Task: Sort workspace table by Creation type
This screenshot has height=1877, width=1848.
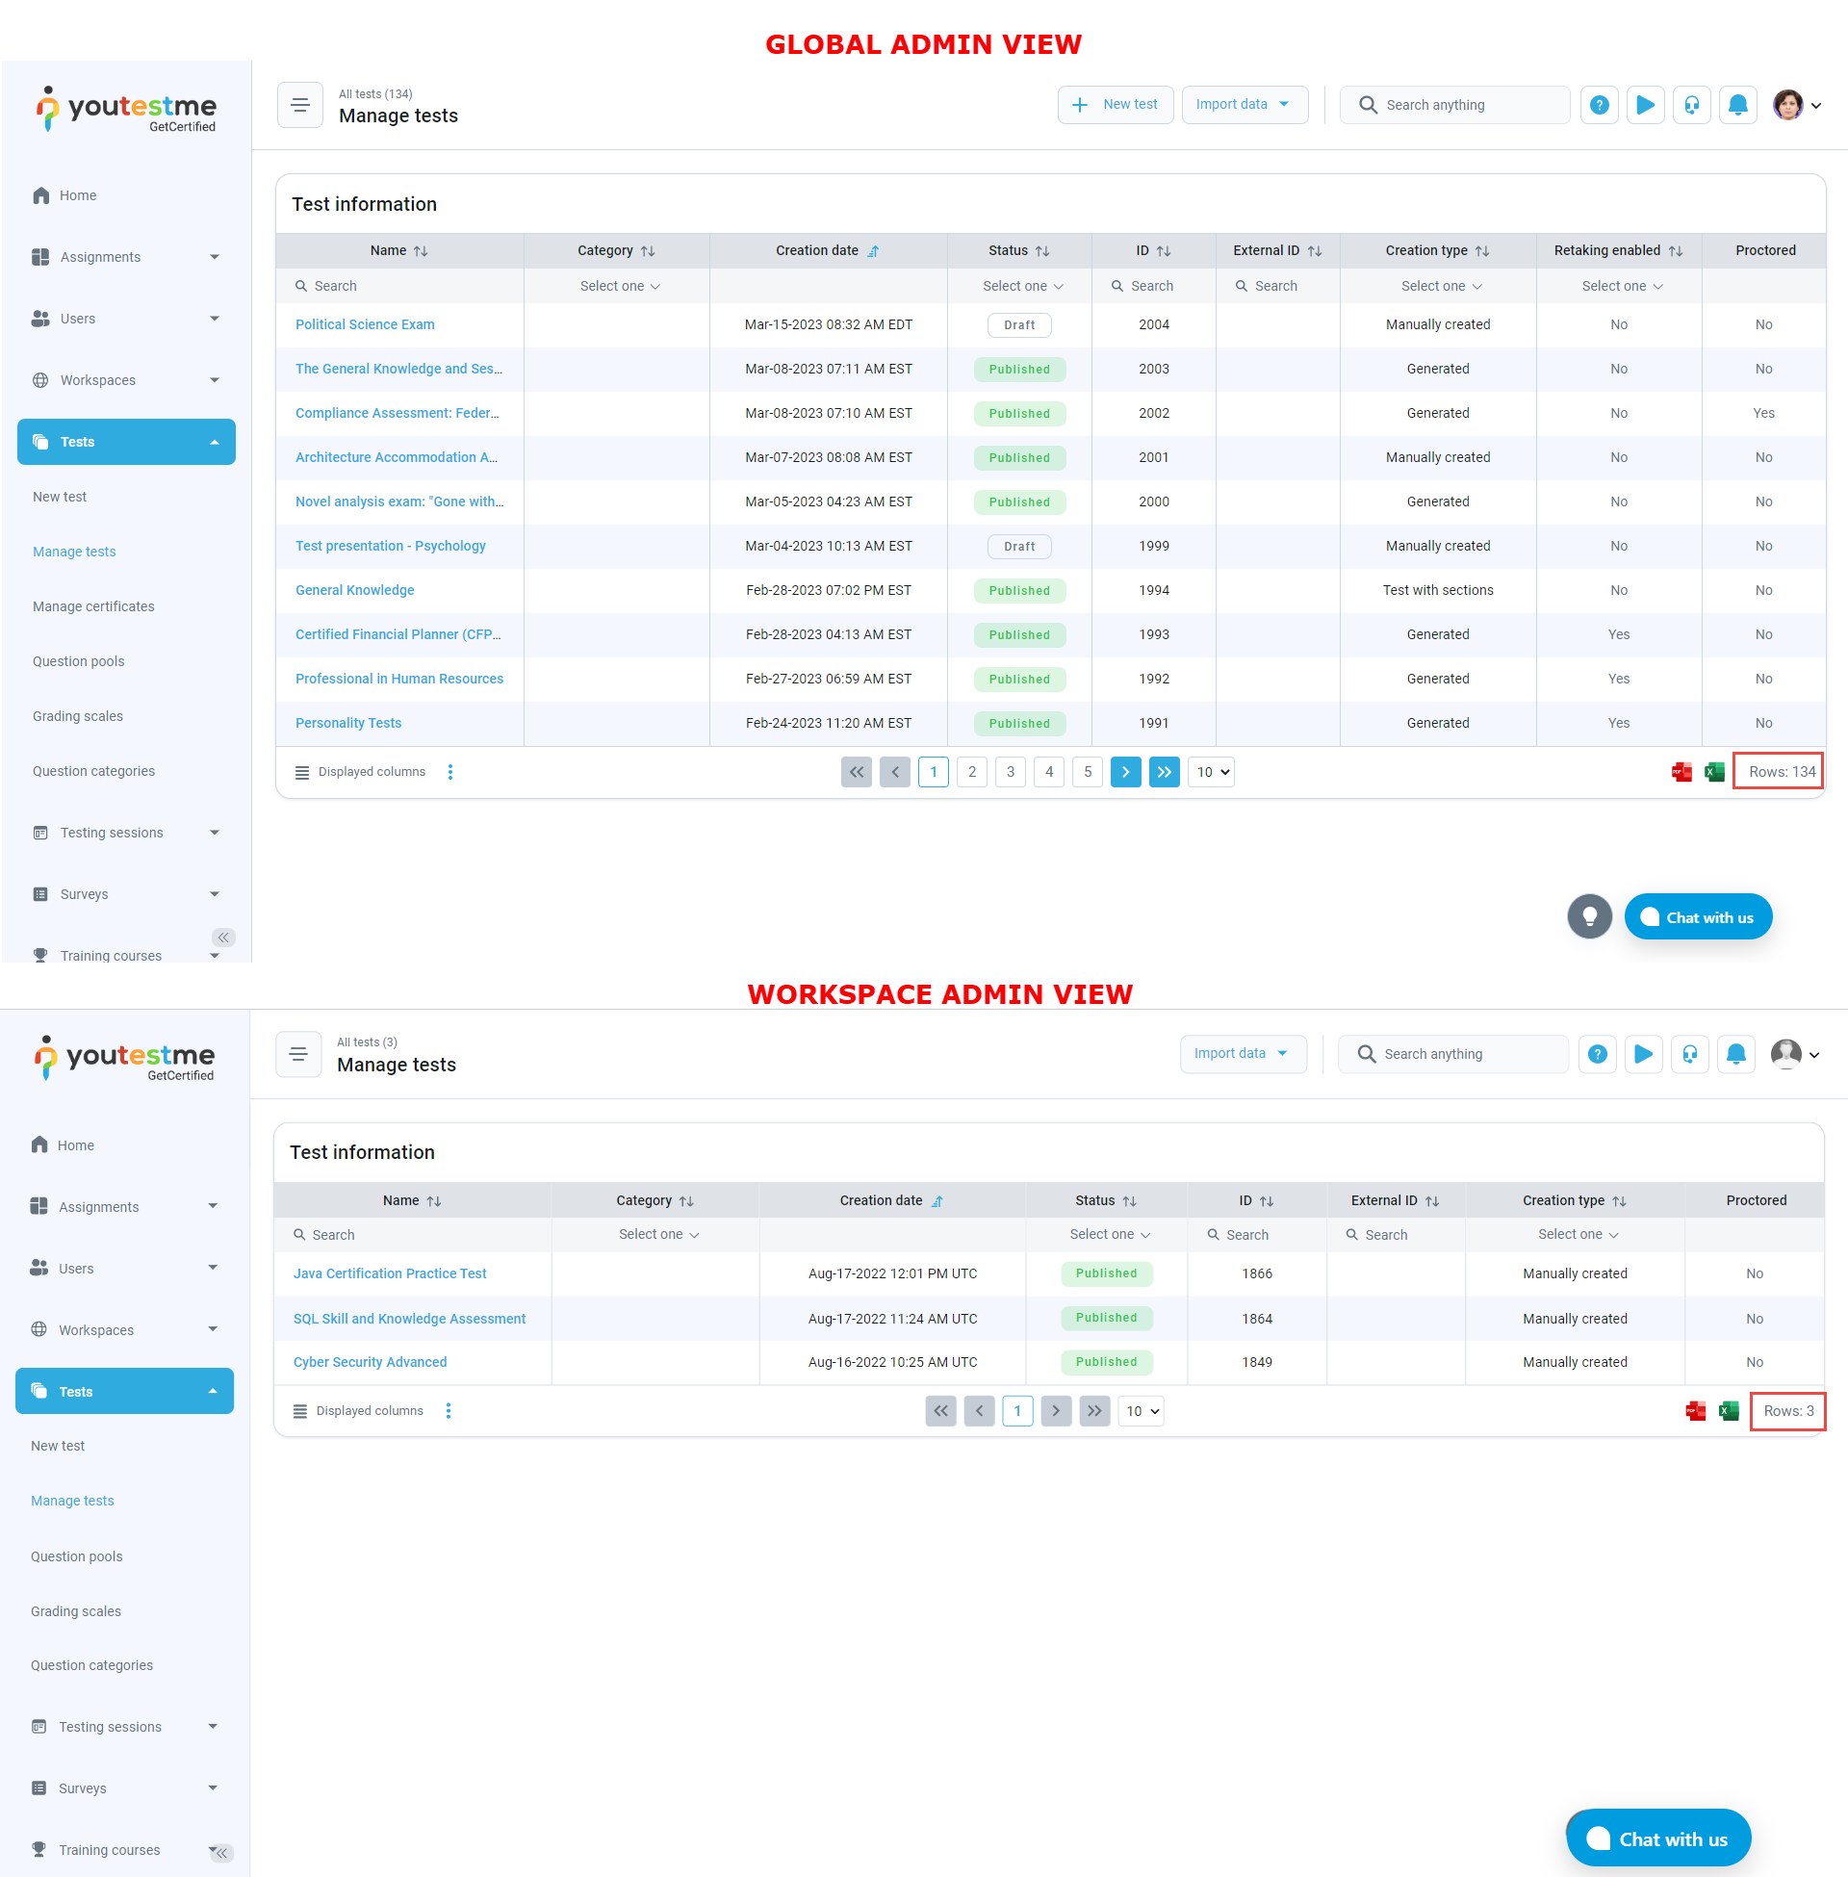Action: [1619, 1200]
